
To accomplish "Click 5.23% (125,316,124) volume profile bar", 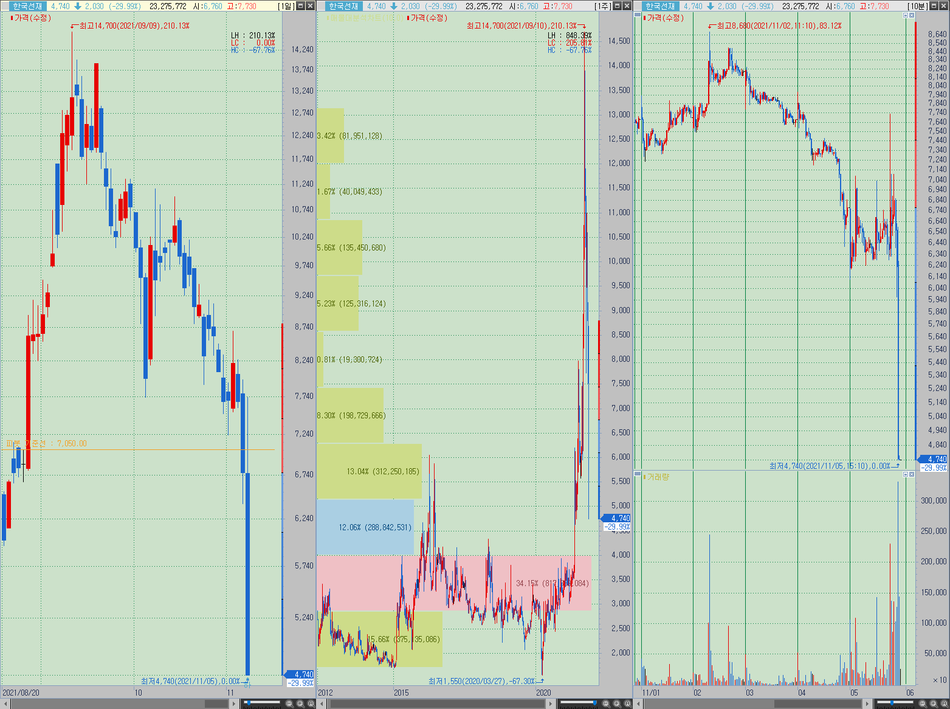I will click(338, 303).
